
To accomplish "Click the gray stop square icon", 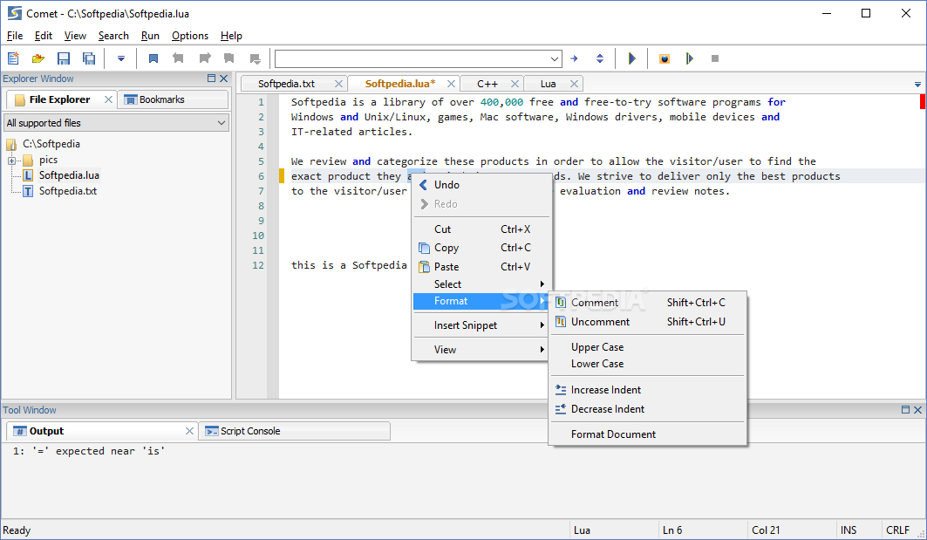I will 715,58.
